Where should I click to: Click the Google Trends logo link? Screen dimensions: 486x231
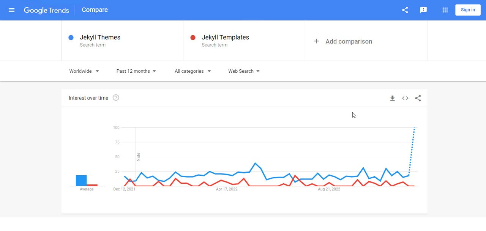click(x=46, y=10)
